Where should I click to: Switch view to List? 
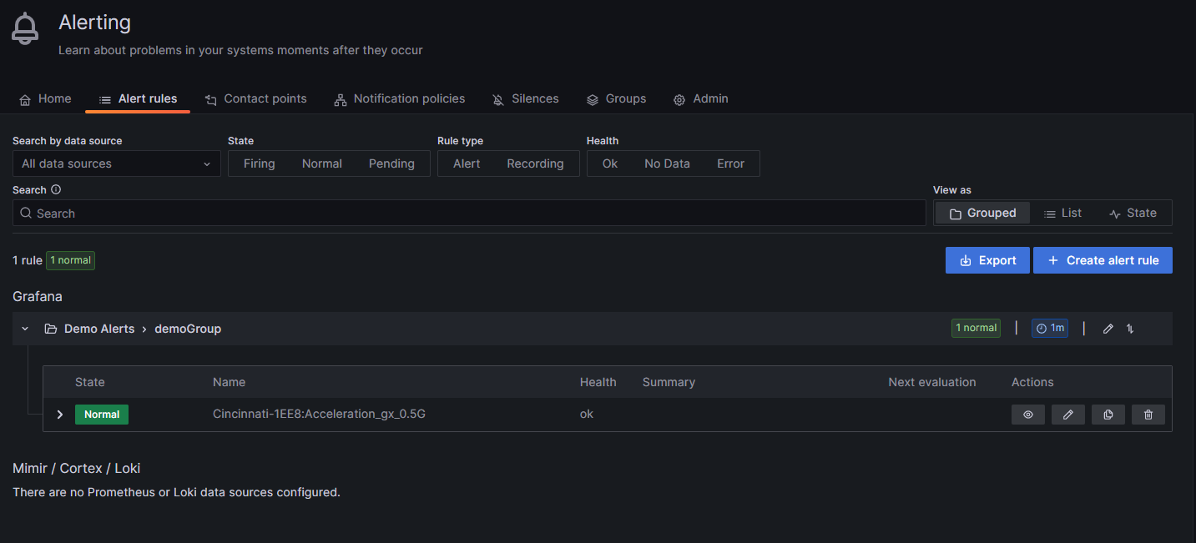pos(1062,213)
